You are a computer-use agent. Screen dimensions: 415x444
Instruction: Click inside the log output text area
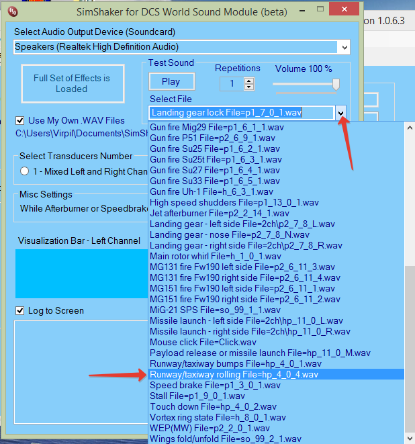pyautogui.click(x=81, y=372)
